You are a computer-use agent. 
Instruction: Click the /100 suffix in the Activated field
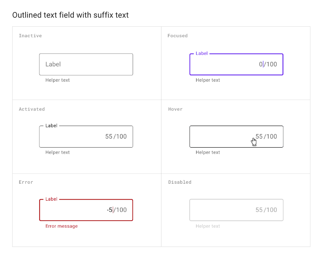click(x=120, y=136)
